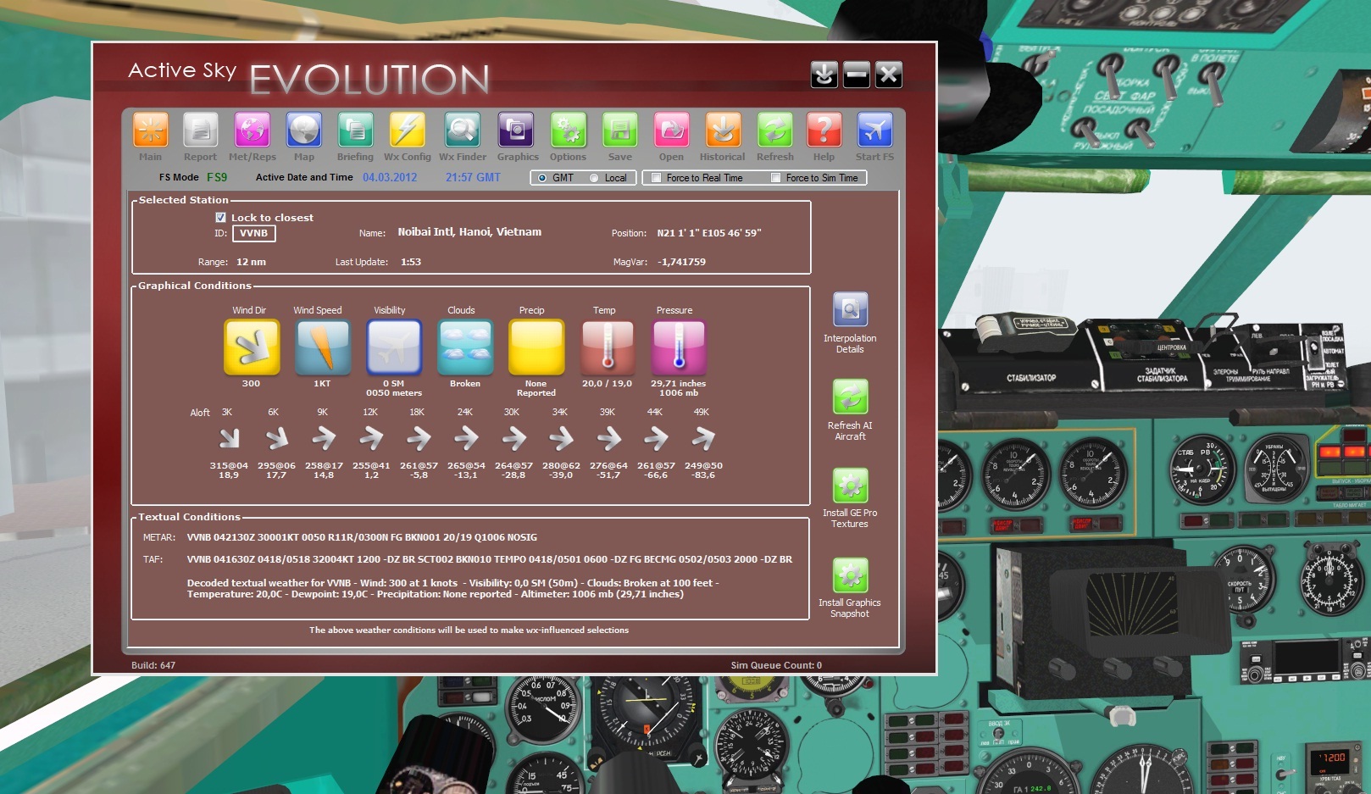Click the active time 21:57 GMT
The height and width of the screenshot is (794, 1371).
click(473, 178)
